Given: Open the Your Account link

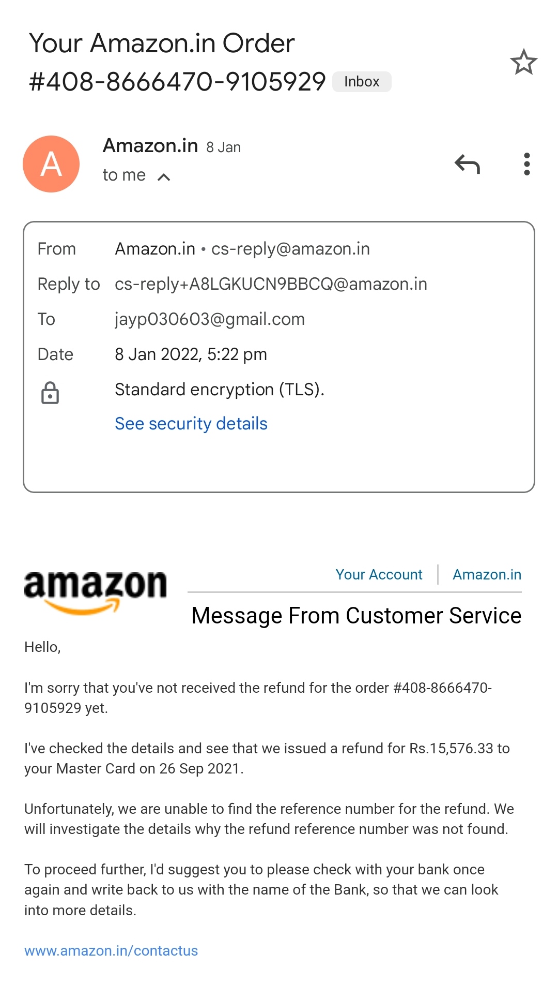Looking at the screenshot, I should [379, 574].
